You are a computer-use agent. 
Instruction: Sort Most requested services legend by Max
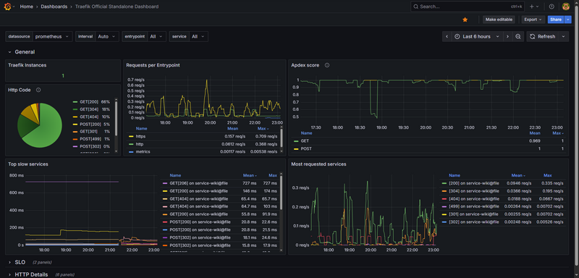[548, 175]
